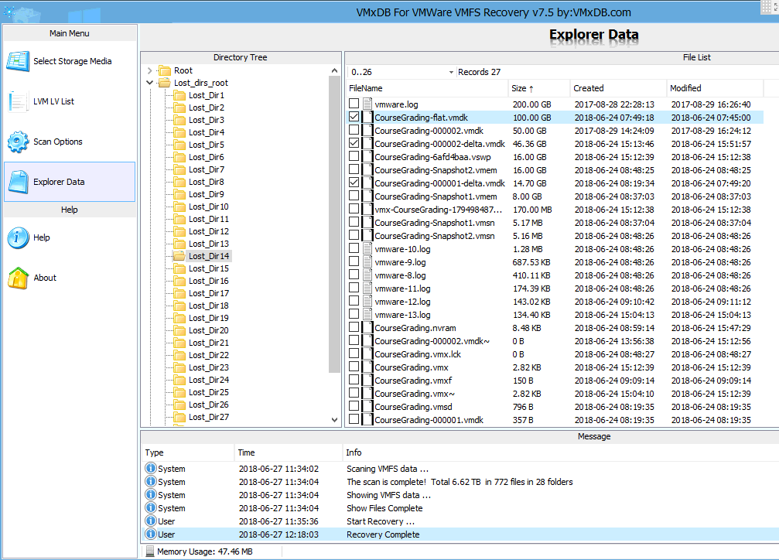Screen dimensions: 779x560
Task: Select Lost_Dir23 in directory tree
Action: pos(209,367)
